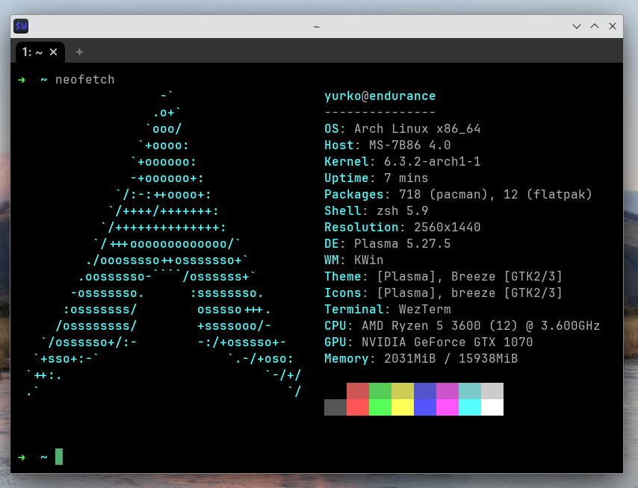Click '718 (pacman), 12 (flatpak)' packages text

click(x=495, y=194)
